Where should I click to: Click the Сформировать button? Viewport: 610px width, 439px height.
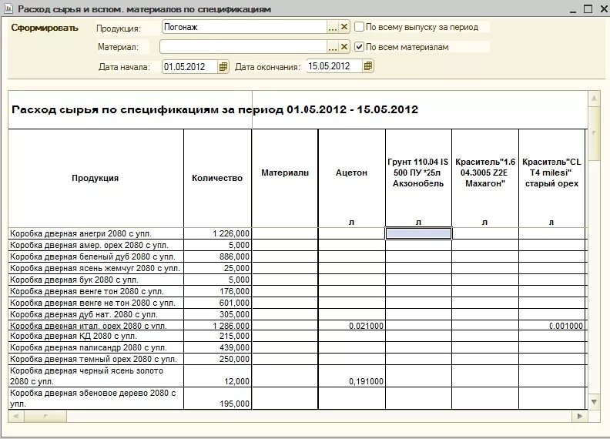[x=45, y=28]
